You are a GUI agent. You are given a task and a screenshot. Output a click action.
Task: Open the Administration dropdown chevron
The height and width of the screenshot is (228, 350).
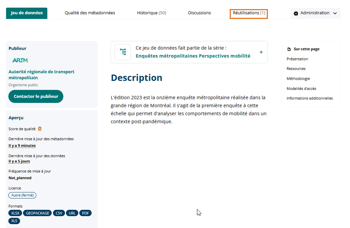coord(335,13)
